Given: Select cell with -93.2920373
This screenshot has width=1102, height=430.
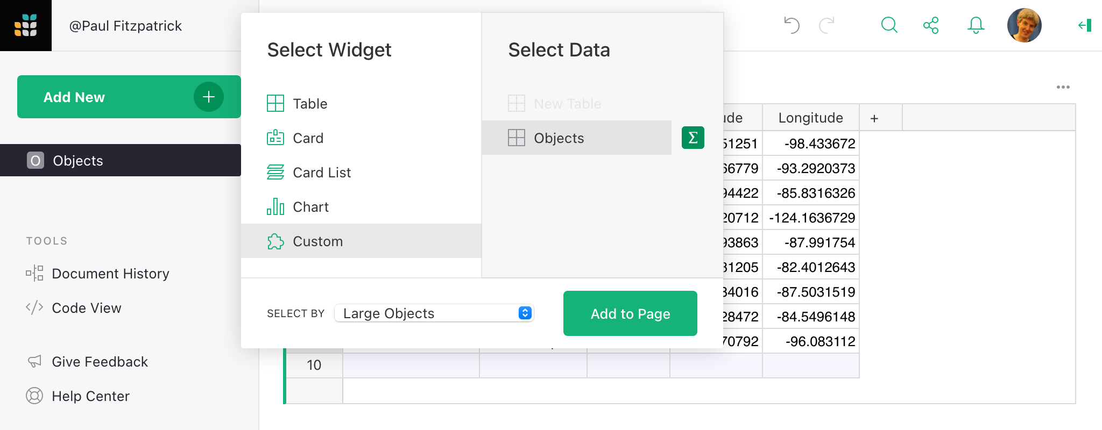Looking at the screenshot, I should click(x=811, y=168).
